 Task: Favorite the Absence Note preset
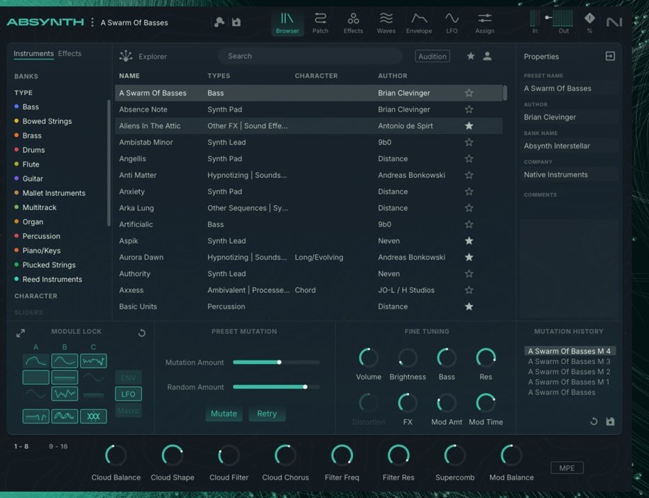(469, 109)
